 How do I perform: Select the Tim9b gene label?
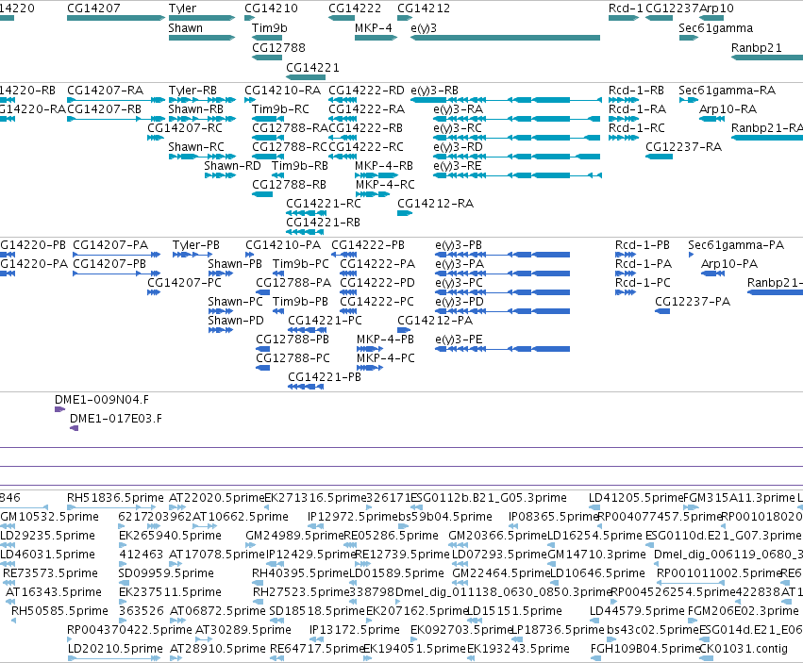269,28
